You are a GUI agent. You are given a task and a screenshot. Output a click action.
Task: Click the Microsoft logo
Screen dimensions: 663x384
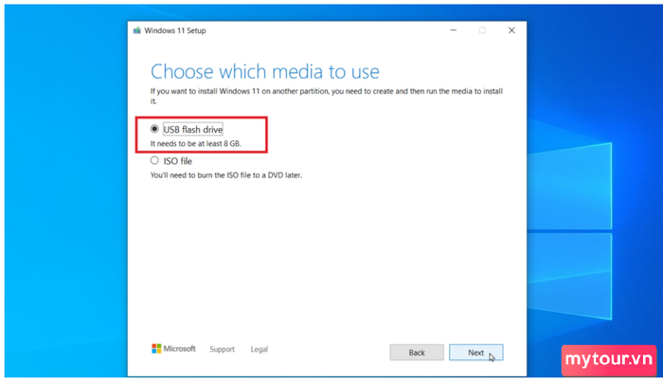pos(173,348)
